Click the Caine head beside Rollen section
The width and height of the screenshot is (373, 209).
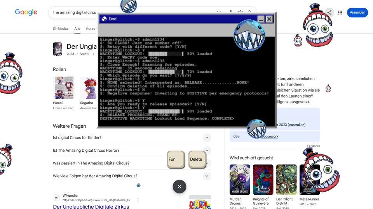[10, 74]
